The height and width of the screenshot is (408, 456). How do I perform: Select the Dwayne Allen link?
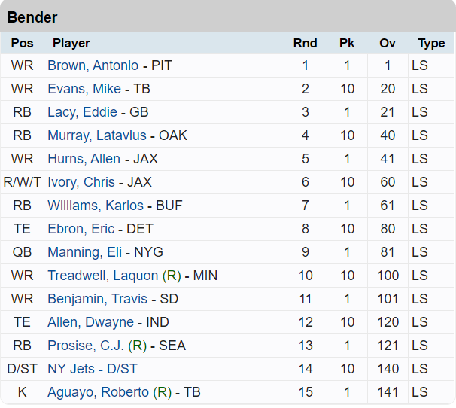click(x=90, y=322)
